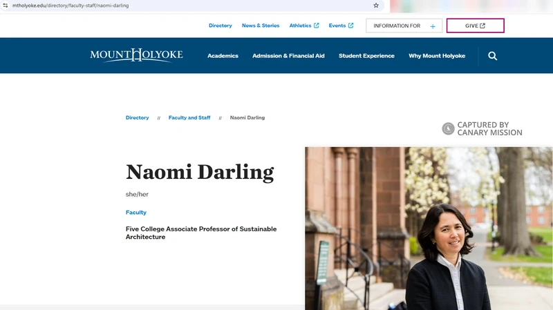Click the blue Faculty category link
Image resolution: width=553 pixels, height=310 pixels.
coord(136,213)
